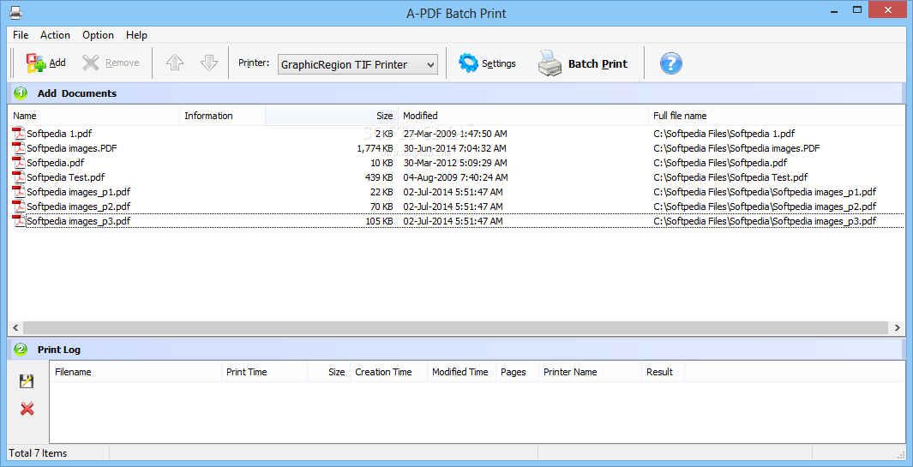
Task: Click the 439 KB size cell
Action: tap(378, 177)
